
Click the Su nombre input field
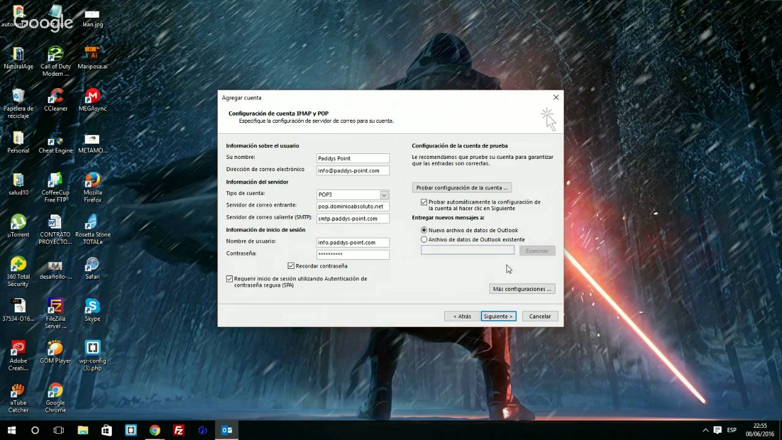[x=353, y=158]
